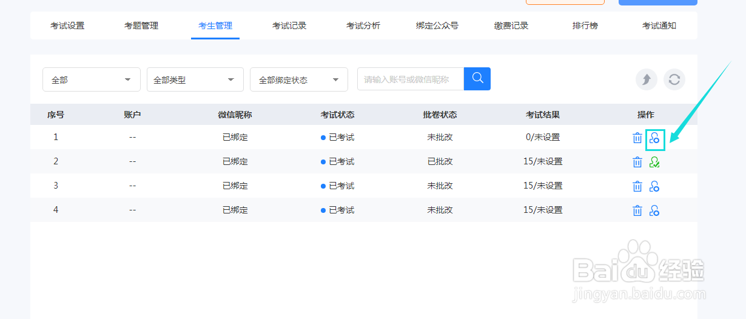Click 已绑定 in row 1
The image size is (746, 319).
click(x=235, y=137)
